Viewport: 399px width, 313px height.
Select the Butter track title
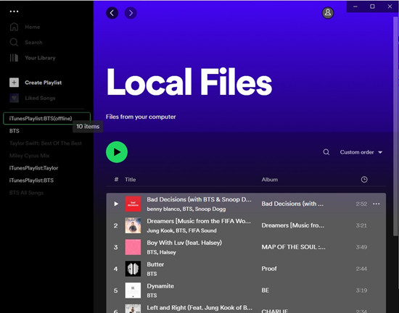pyautogui.click(x=155, y=264)
